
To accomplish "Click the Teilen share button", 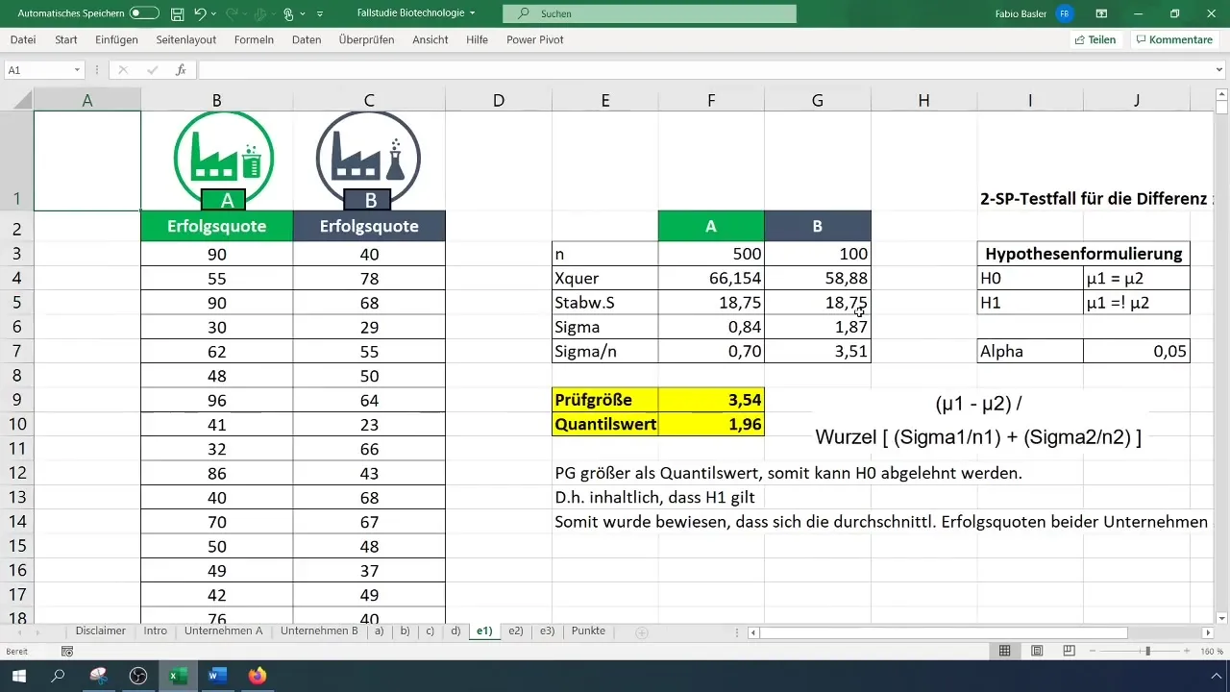I will pyautogui.click(x=1095, y=39).
